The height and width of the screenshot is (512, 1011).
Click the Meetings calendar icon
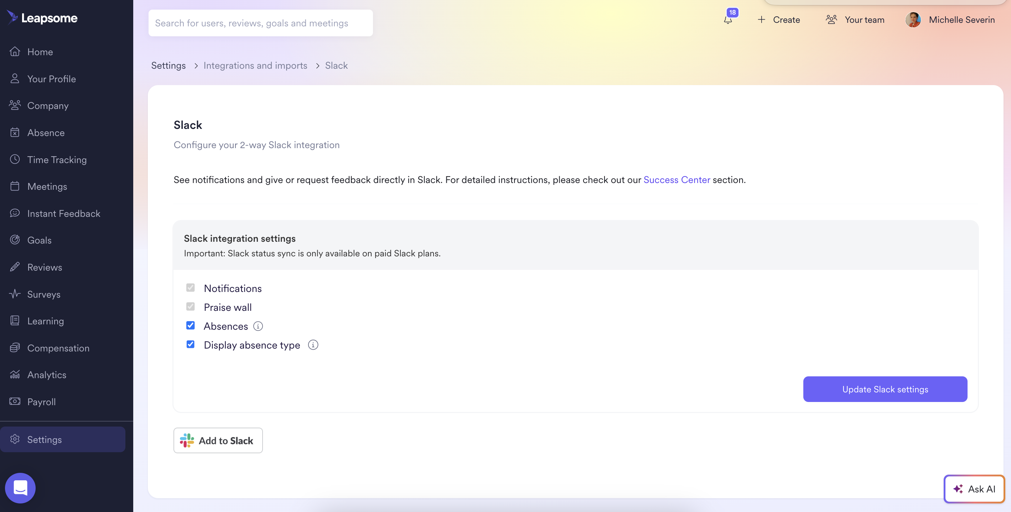(x=15, y=186)
